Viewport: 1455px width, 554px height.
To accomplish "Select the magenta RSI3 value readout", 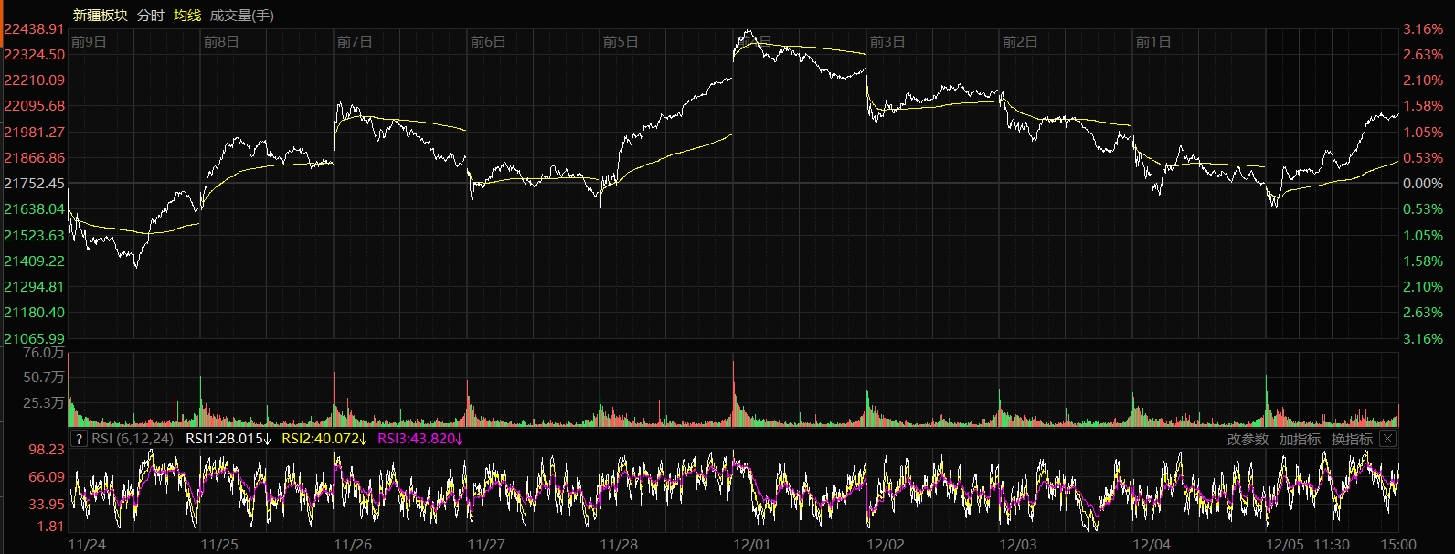I will click(x=420, y=439).
